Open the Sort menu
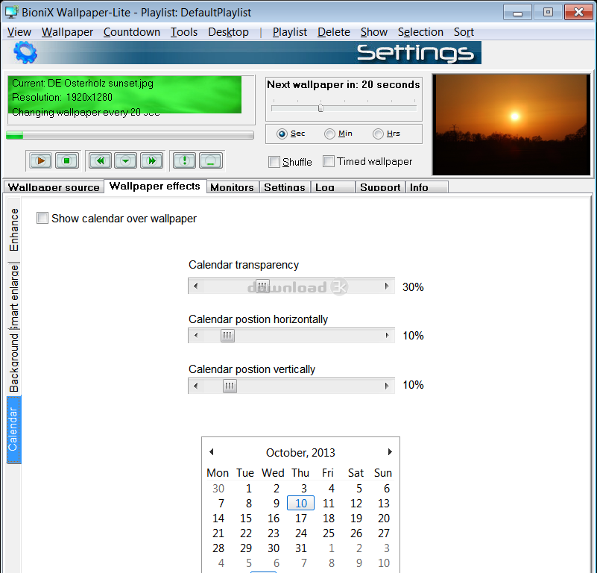The height and width of the screenshot is (573, 597). click(464, 32)
